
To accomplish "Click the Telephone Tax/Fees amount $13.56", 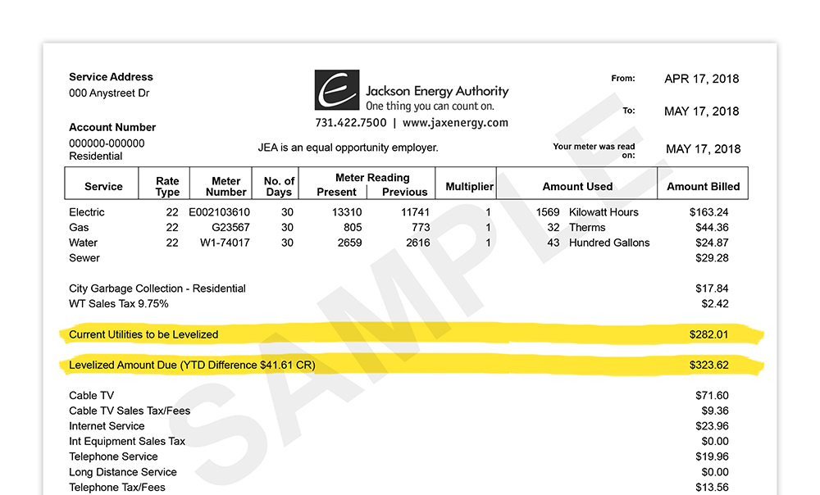I will (712, 487).
